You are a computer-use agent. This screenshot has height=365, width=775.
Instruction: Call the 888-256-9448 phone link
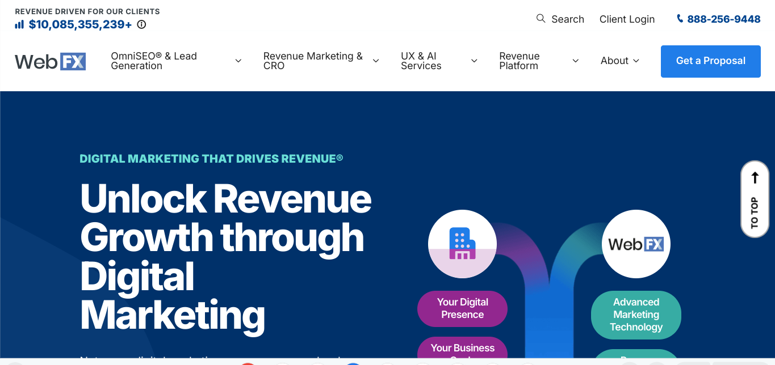pos(724,19)
